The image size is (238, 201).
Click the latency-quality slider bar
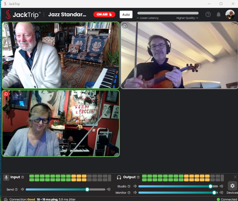tap(168, 13)
